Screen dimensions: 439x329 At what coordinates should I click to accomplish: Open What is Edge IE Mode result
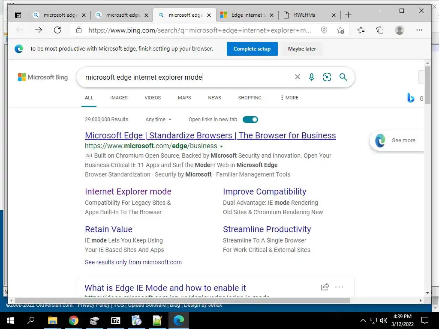[165, 288]
